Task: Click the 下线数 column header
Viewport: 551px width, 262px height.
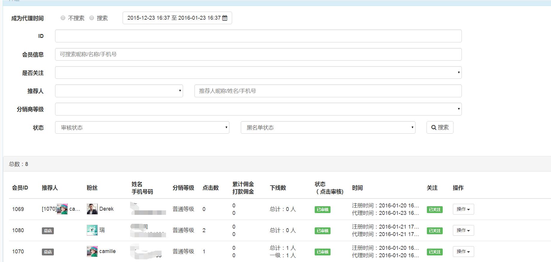Action: click(x=278, y=188)
